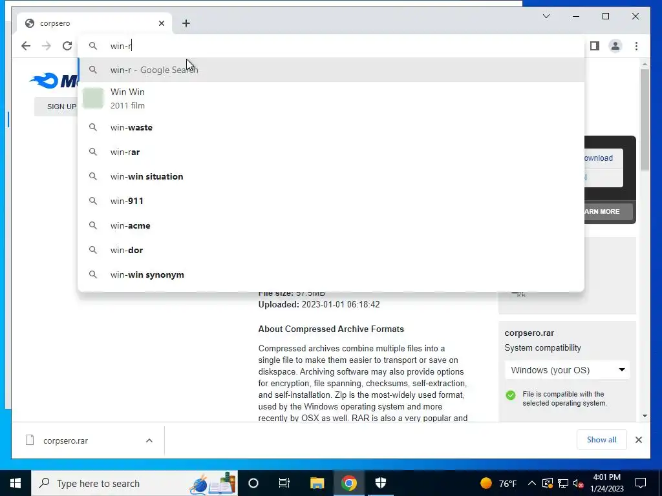Open the notification center icon
Image resolution: width=662 pixels, height=496 pixels.
(x=641, y=483)
